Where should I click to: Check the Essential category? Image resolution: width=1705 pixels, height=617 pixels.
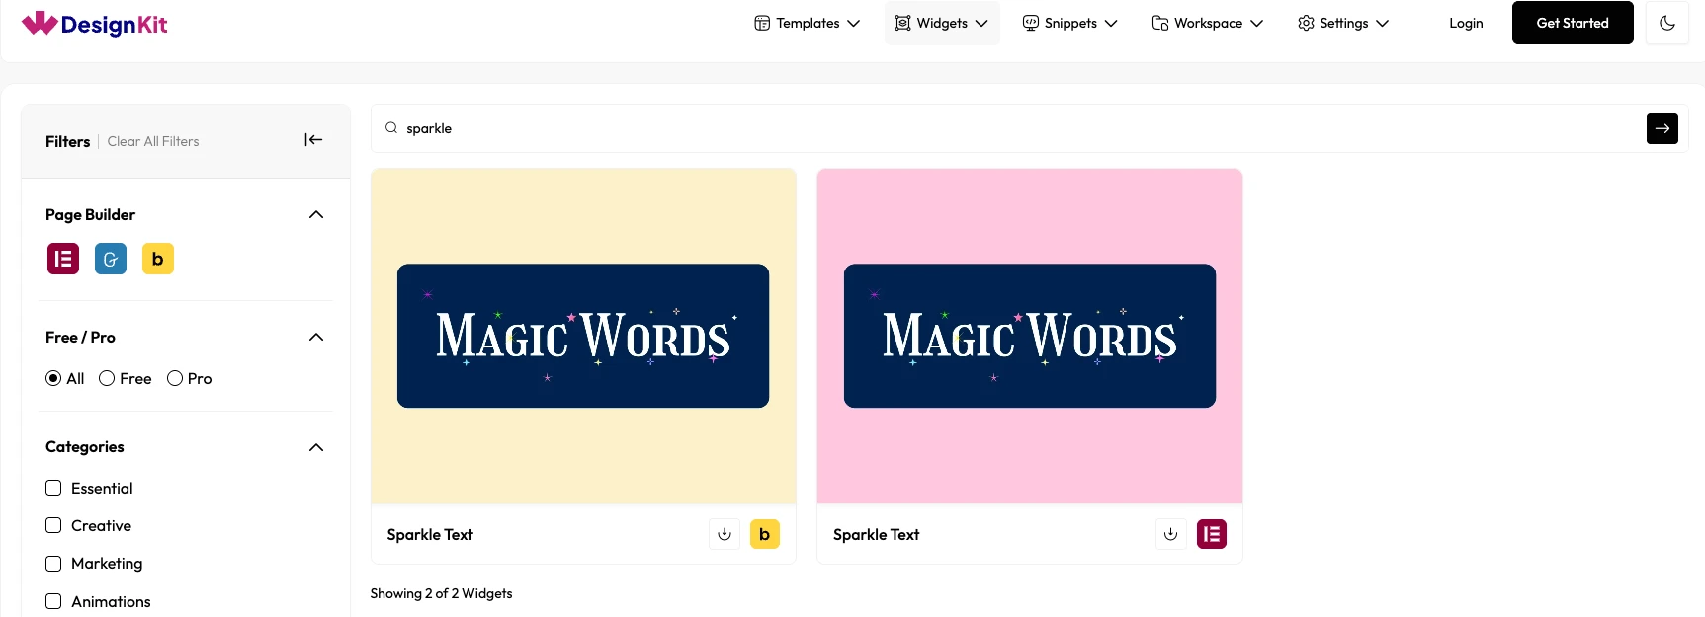53,488
